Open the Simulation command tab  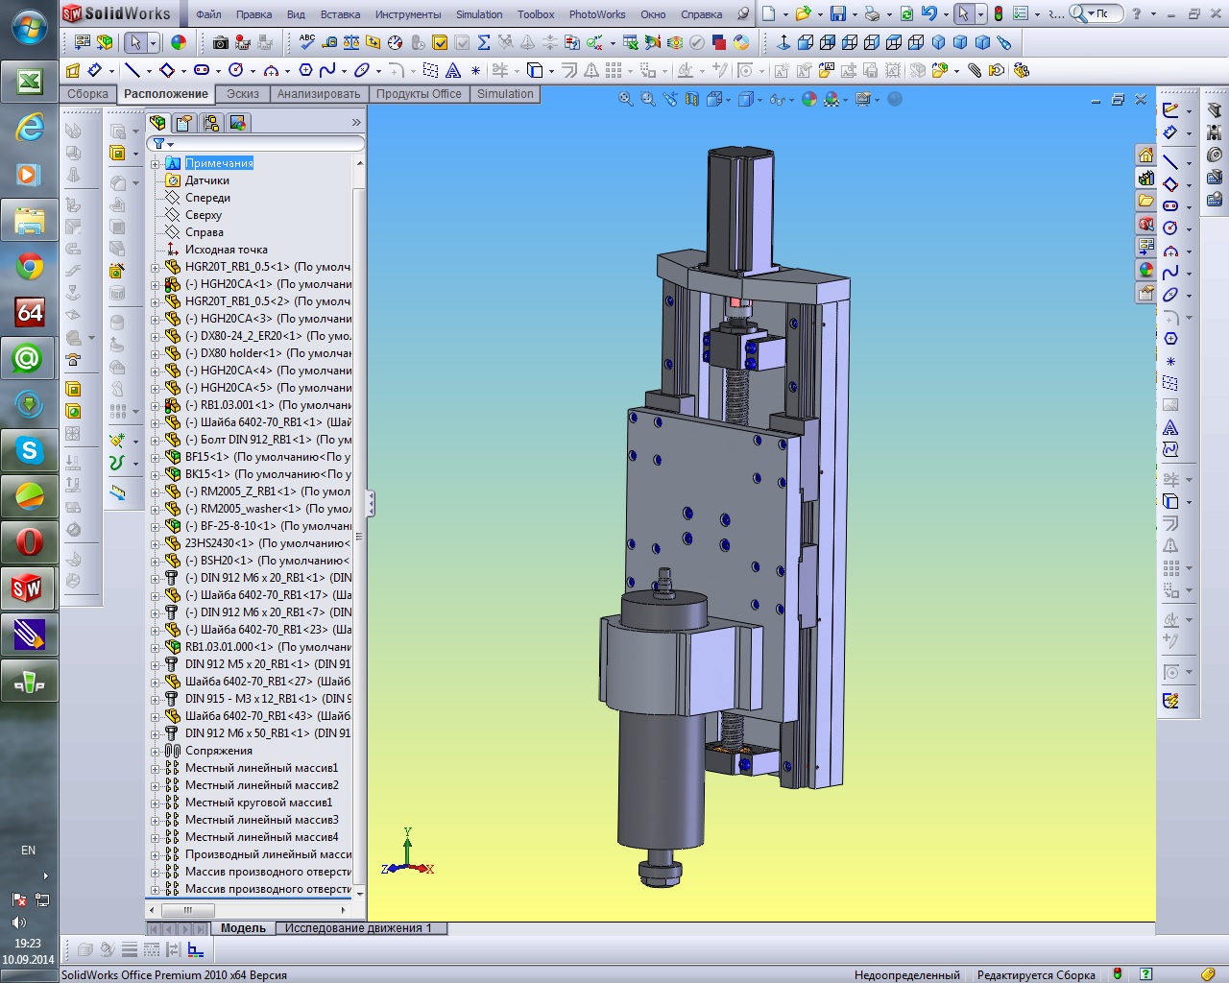coord(505,94)
